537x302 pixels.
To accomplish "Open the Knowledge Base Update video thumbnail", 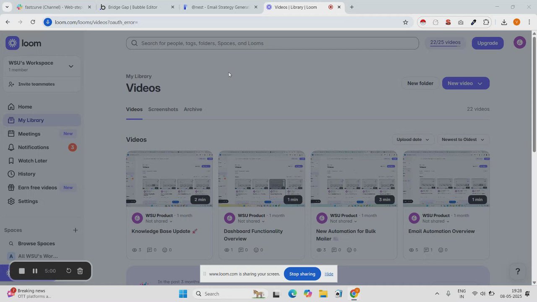I will tap(169, 179).
